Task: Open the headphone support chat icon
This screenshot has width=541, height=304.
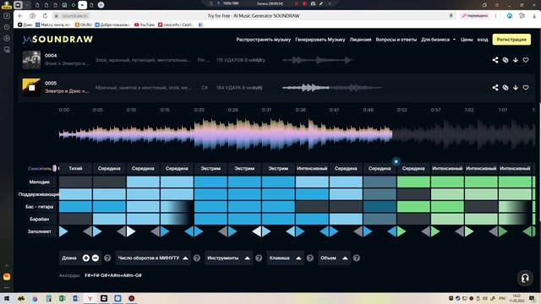Action: [525, 278]
